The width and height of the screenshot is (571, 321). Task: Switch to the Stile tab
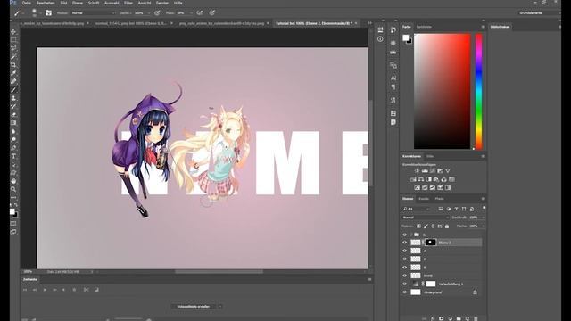430,156
